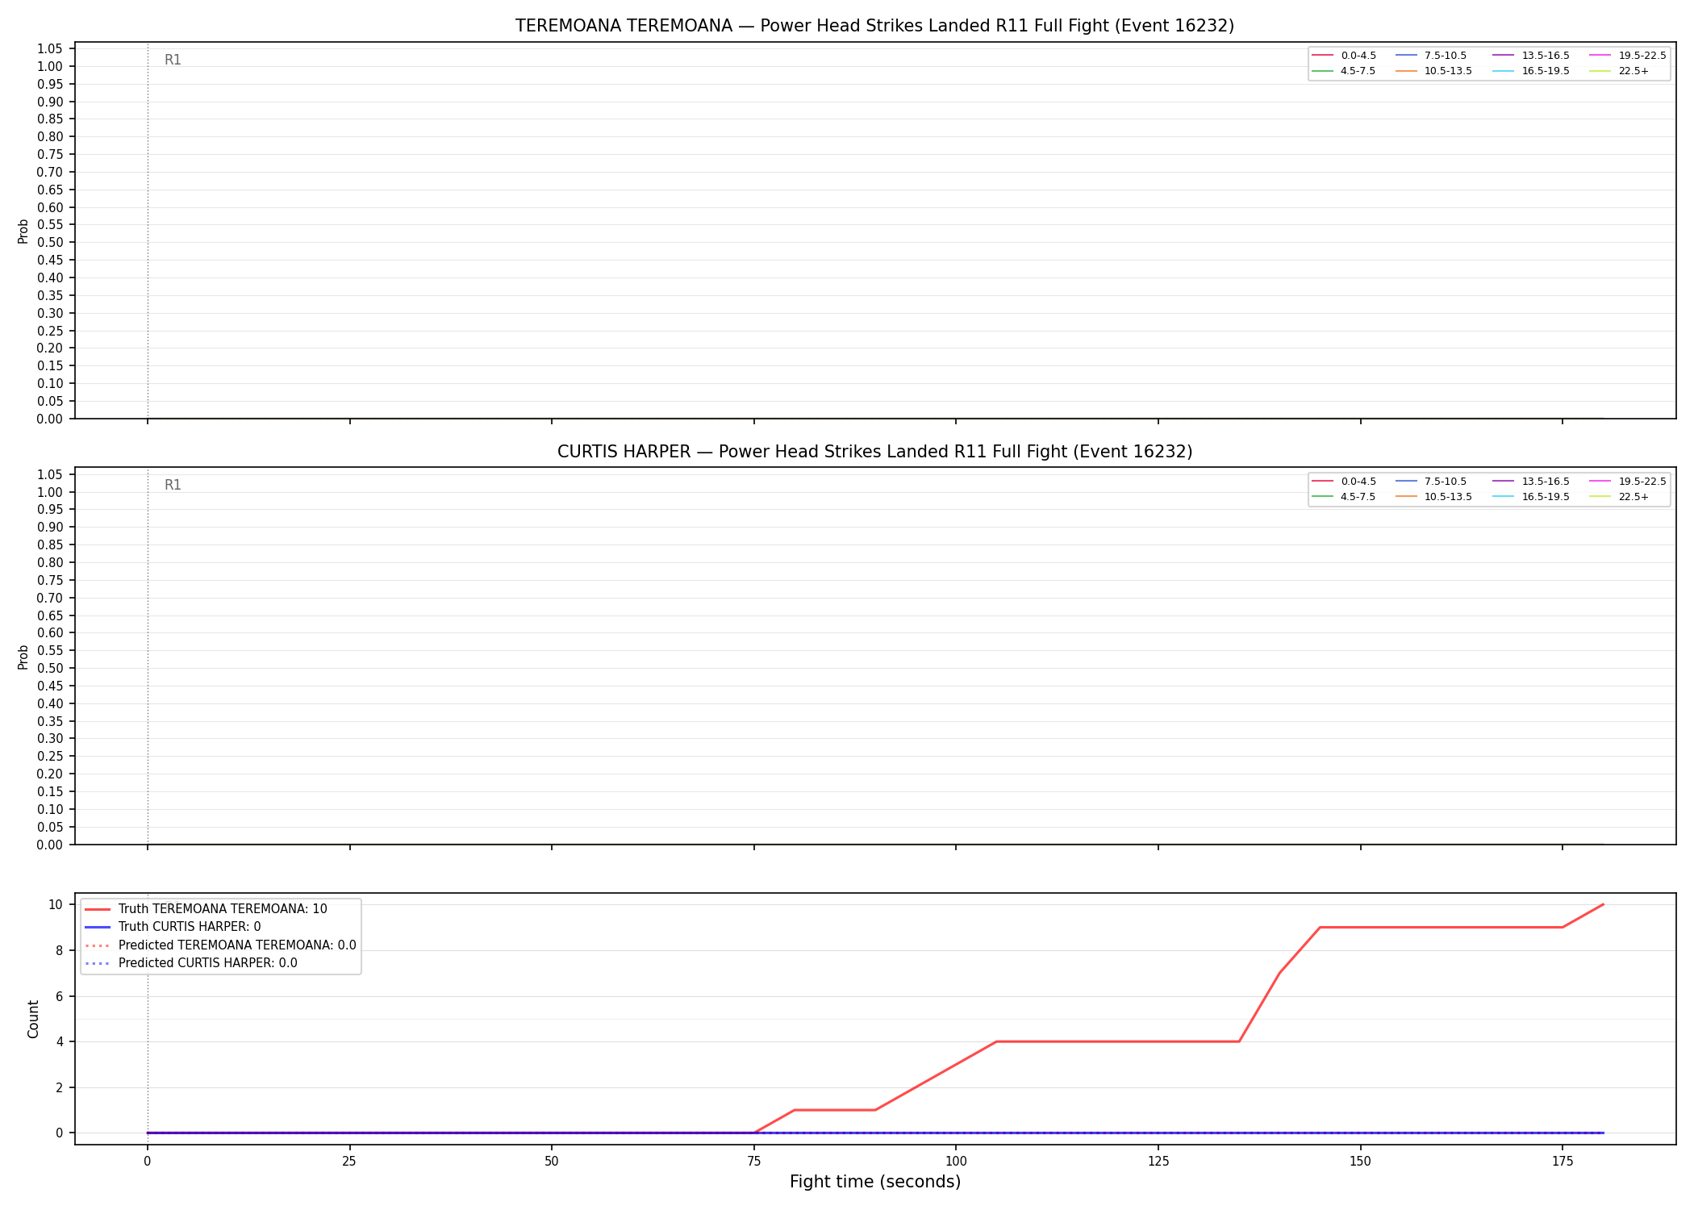This screenshot has width=1694, height=1210.
Task: Click the TEREMOANA TEREMOANA chart title
Action: 874,26
